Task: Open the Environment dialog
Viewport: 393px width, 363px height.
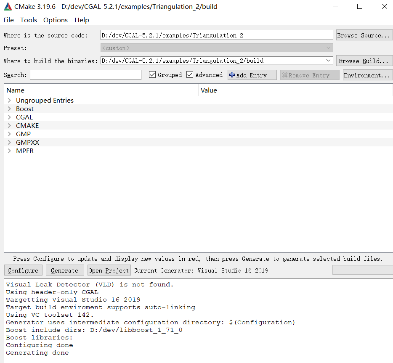Action: coord(367,75)
